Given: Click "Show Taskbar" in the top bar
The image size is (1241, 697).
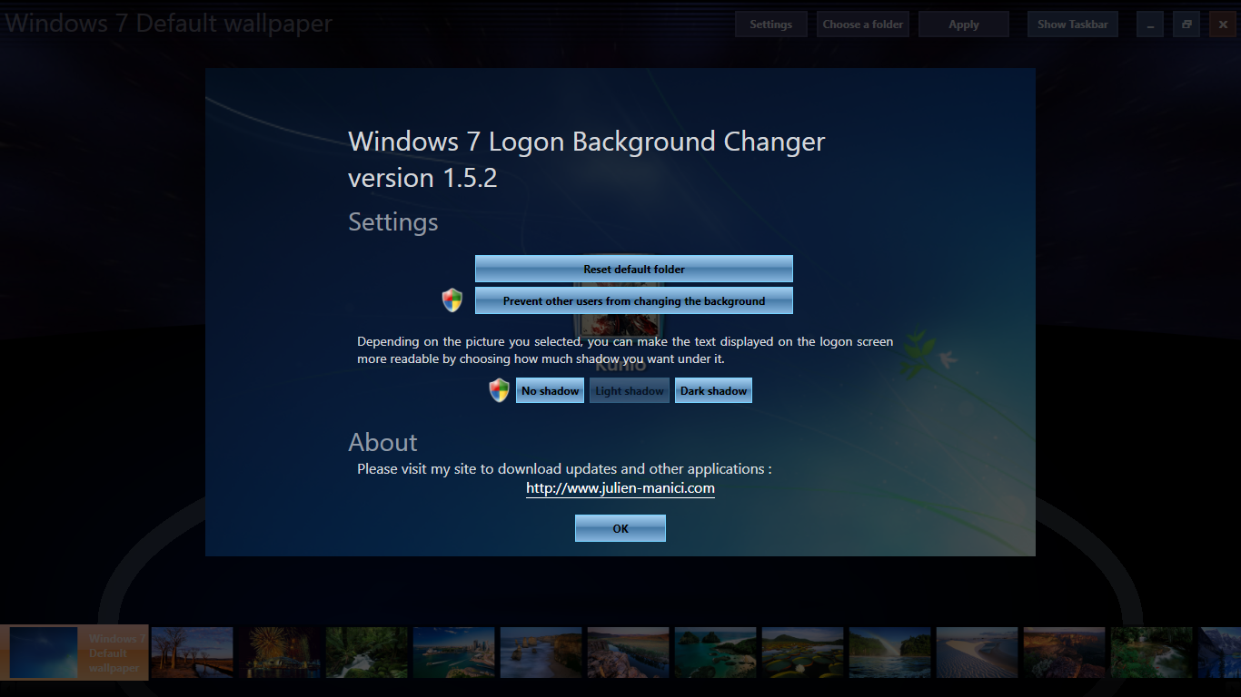Looking at the screenshot, I should coord(1072,24).
